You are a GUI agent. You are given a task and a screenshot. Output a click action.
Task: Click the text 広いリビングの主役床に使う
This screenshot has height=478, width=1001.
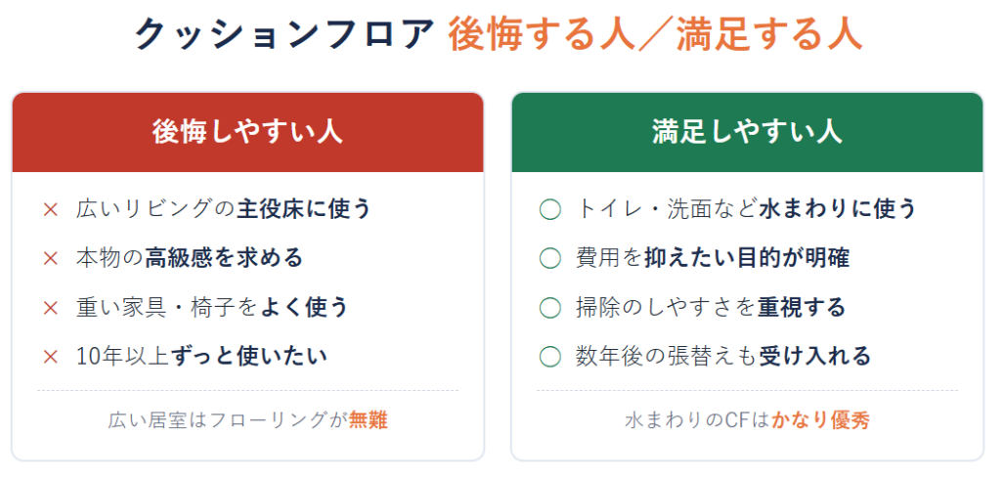(x=224, y=209)
